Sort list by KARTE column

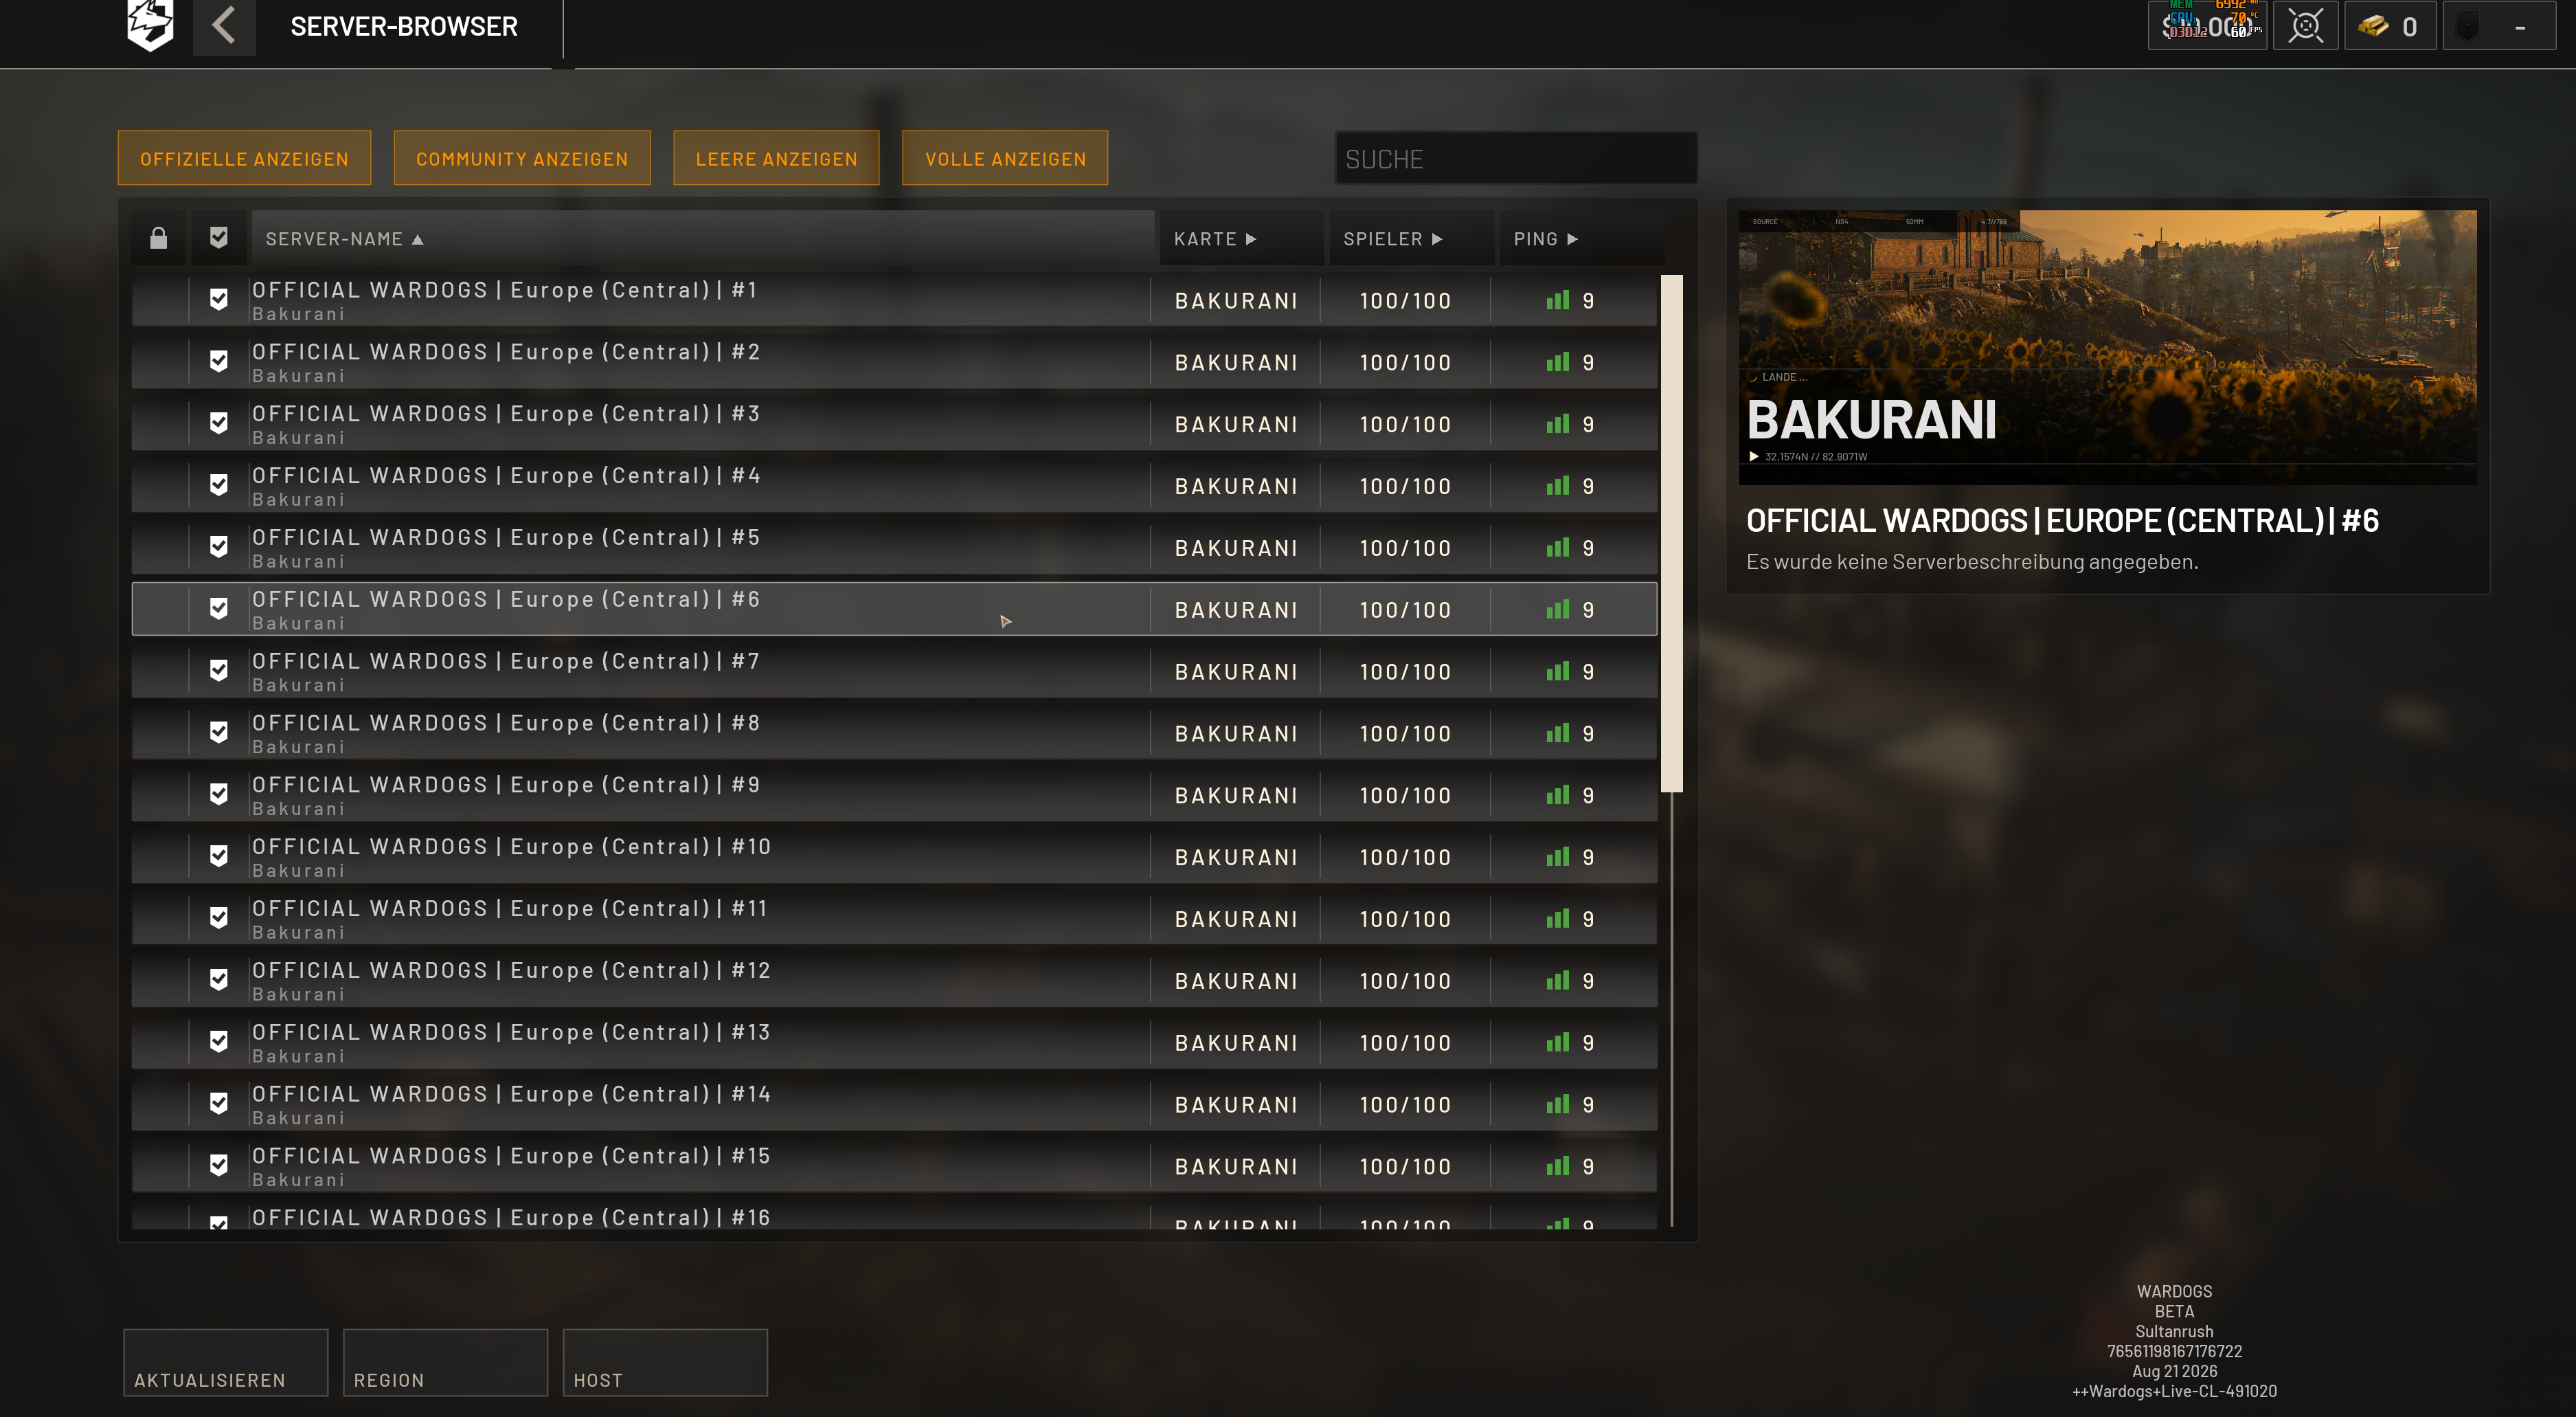pyautogui.click(x=1241, y=238)
